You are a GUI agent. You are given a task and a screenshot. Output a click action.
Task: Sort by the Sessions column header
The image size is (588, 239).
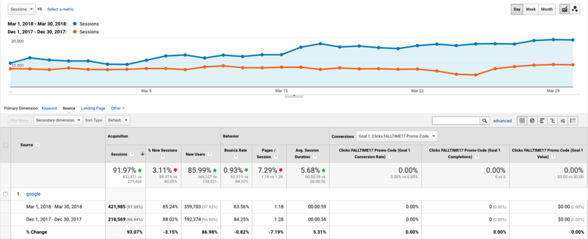pos(120,153)
